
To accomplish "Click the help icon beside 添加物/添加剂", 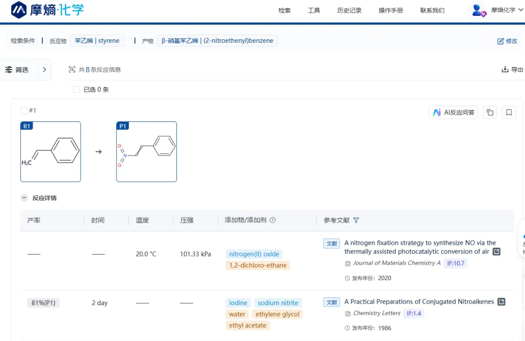I will 273,221.
